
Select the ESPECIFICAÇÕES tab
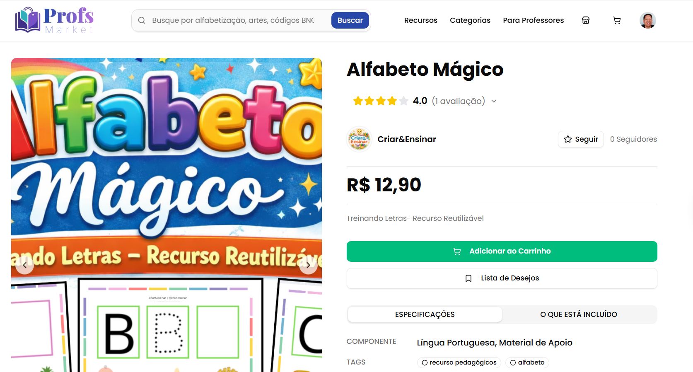(425, 314)
